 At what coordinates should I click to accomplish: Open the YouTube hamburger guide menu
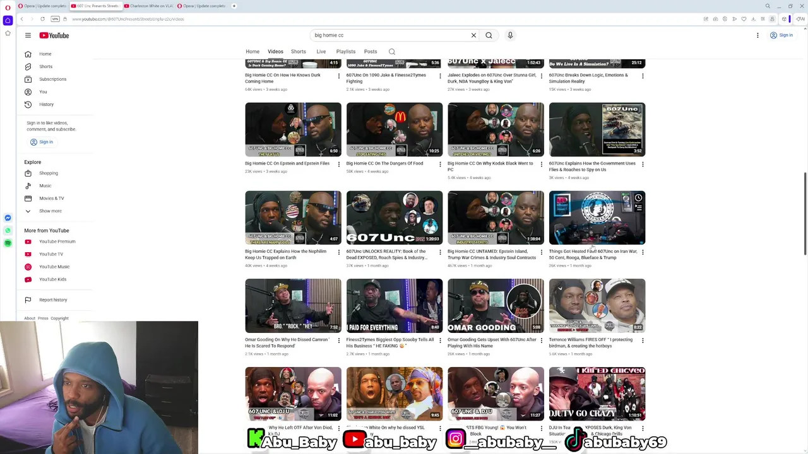[28, 35]
